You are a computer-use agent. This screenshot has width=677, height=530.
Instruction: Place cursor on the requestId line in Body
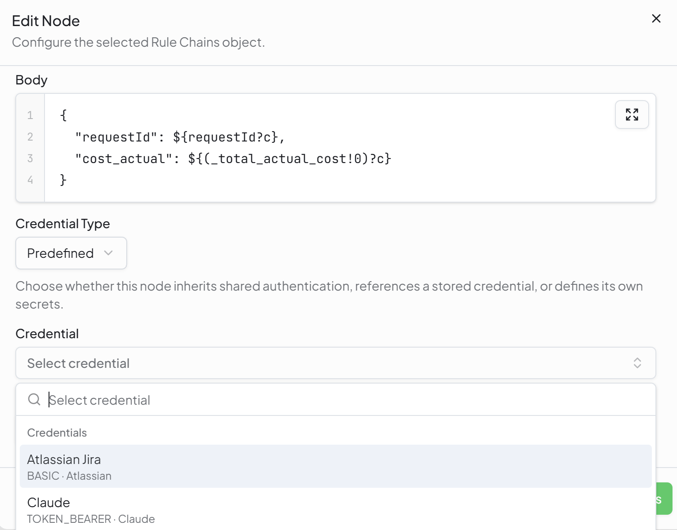click(x=180, y=137)
